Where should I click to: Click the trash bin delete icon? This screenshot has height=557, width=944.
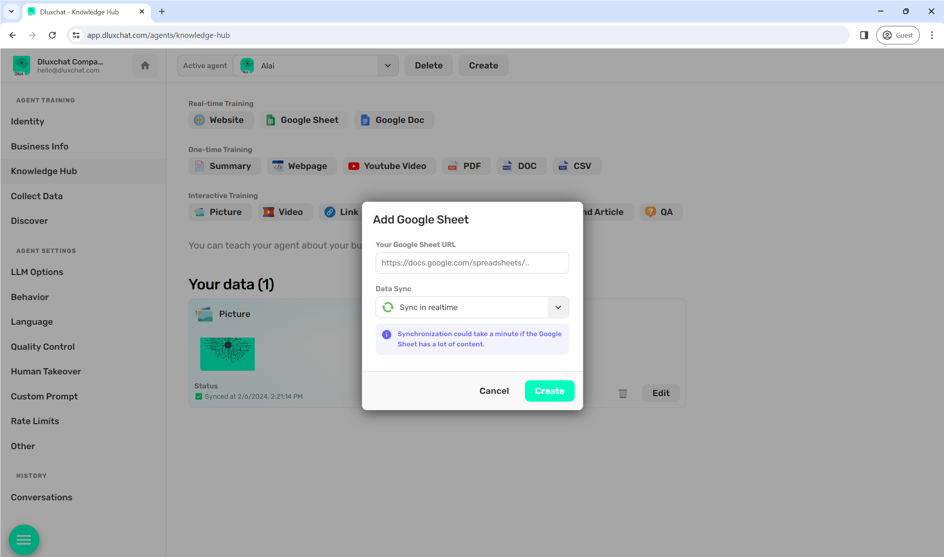coord(623,393)
